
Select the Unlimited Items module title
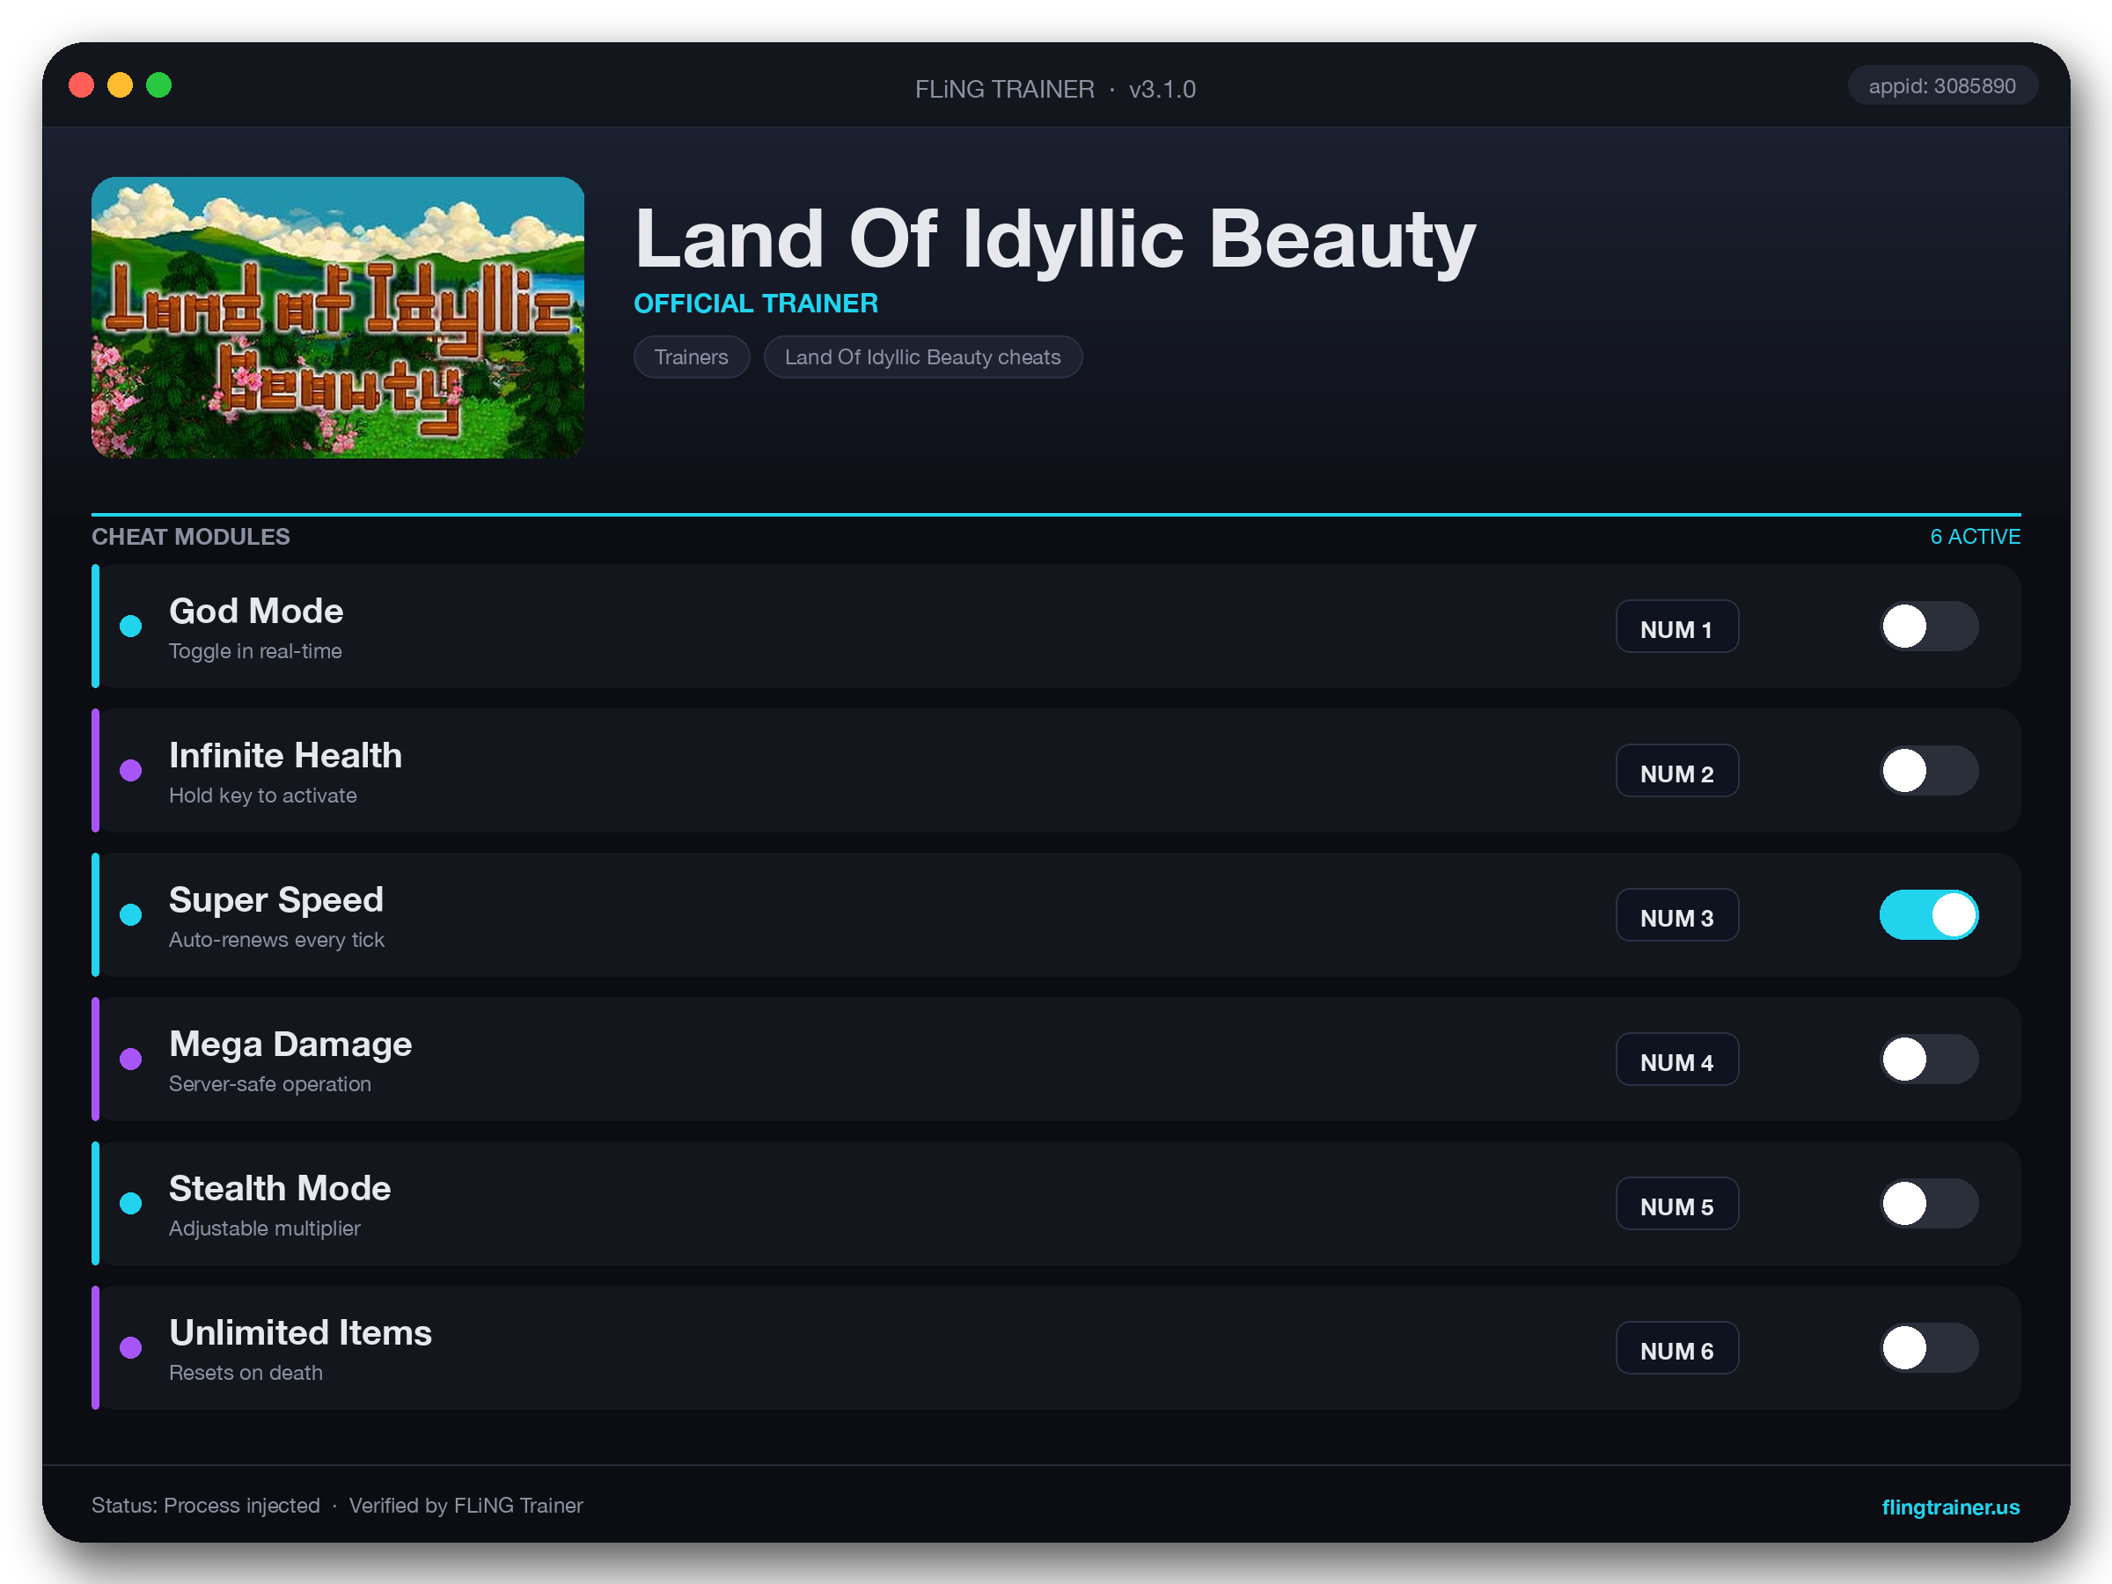300,1332
